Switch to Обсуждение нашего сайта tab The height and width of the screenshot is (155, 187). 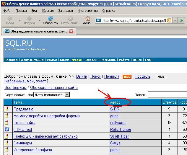pos(35,31)
